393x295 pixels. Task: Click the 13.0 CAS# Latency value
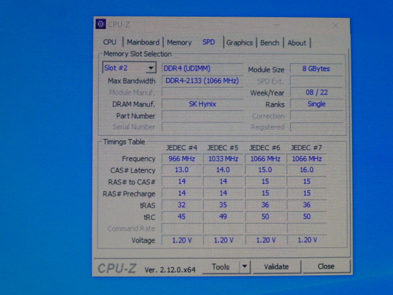point(182,170)
